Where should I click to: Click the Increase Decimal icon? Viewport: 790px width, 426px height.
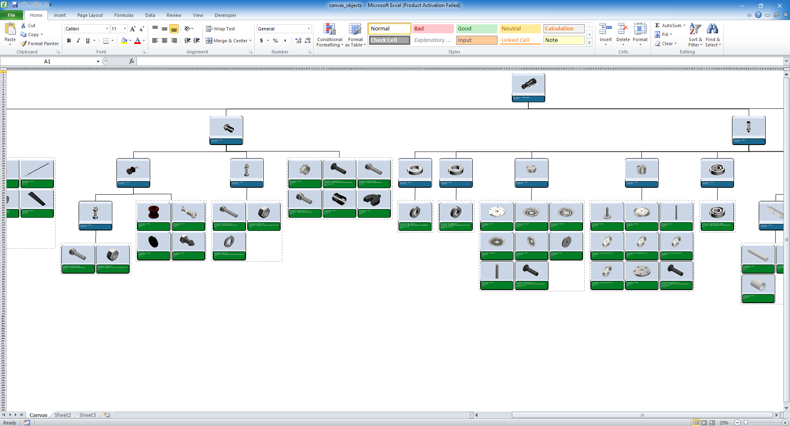tap(297, 41)
